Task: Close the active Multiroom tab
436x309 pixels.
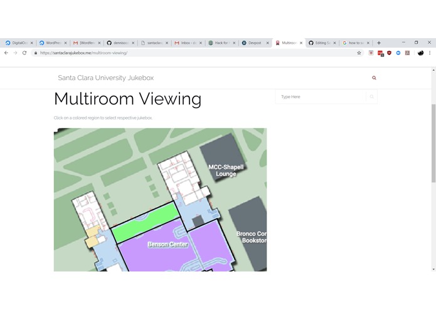Action: pyautogui.click(x=301, y=43)
